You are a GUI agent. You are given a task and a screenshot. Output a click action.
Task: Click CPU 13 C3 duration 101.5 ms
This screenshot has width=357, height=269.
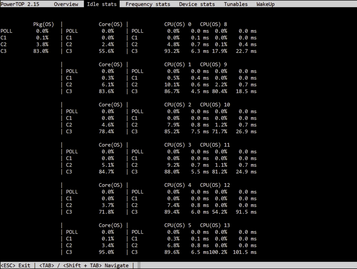tap(245, 252)
